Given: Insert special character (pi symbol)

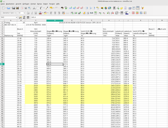Looking at the screenshot, I should 114,8.
